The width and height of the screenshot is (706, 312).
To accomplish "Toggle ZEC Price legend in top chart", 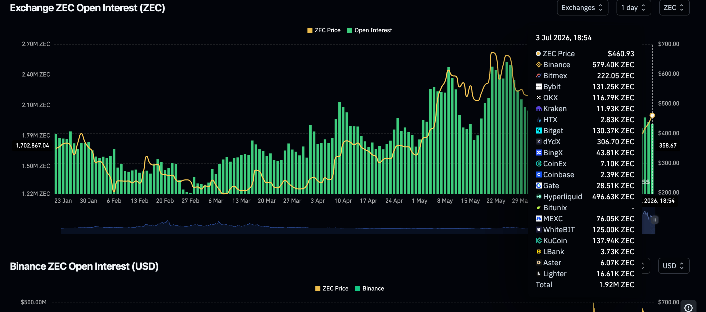I will coord(324,30).
